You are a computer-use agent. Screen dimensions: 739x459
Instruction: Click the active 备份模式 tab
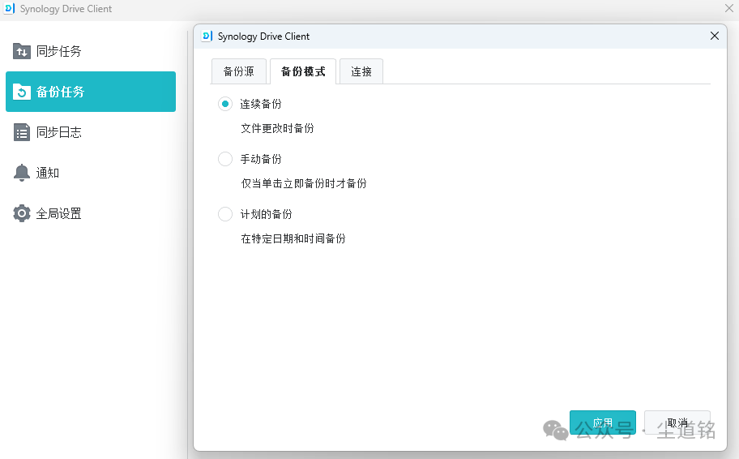[x=303, y=71]
